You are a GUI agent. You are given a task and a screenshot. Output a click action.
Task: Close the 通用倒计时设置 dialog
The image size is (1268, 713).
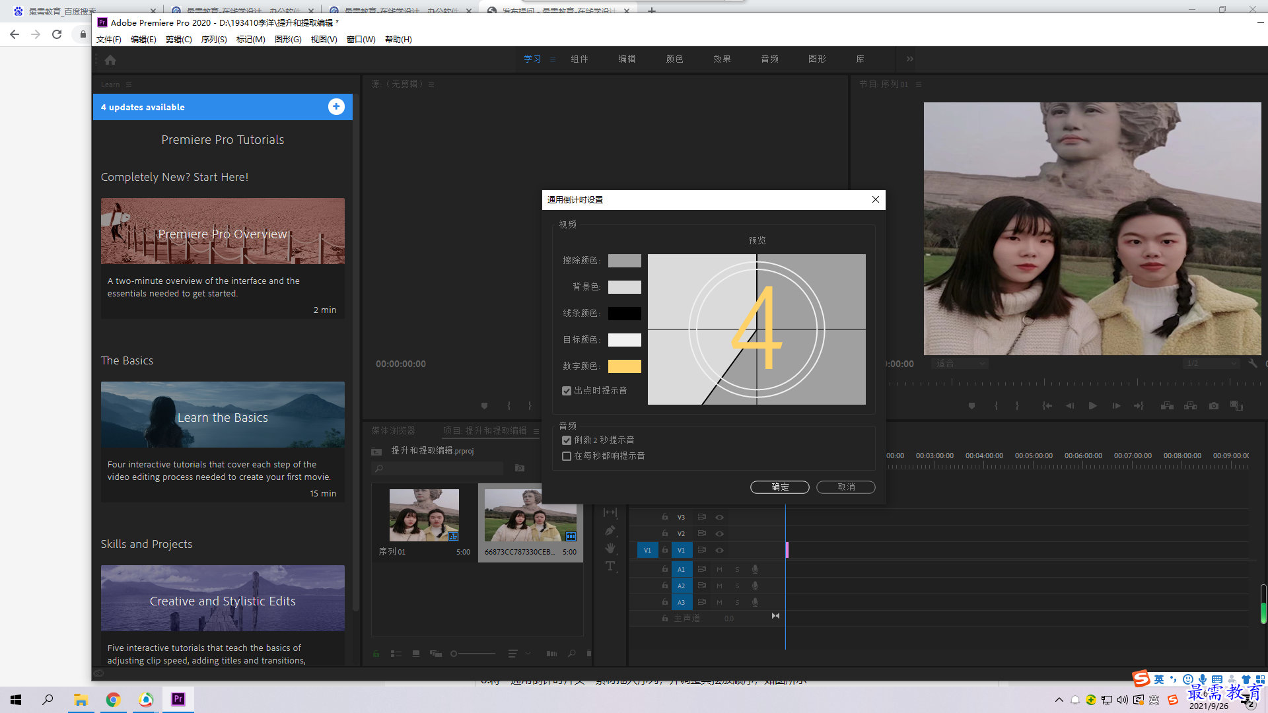(x=876, y=199)
